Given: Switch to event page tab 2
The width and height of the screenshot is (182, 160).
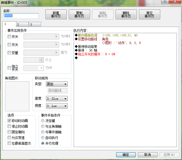Looking at the screenshot, I should point(23,25).
